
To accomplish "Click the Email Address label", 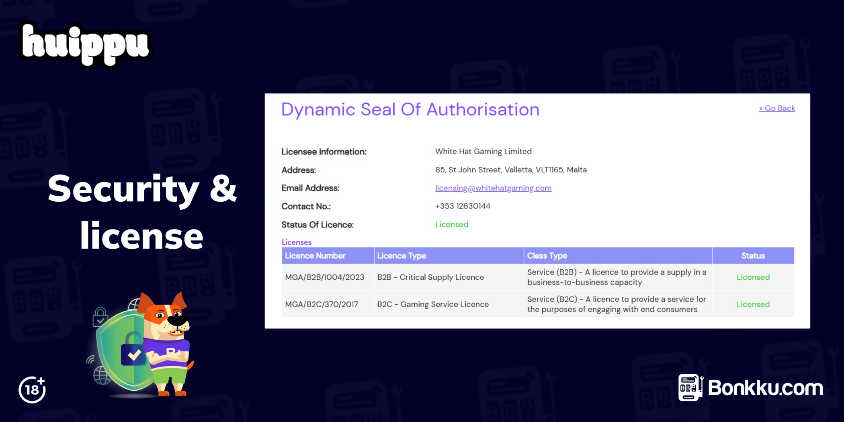I will point(310,188).
